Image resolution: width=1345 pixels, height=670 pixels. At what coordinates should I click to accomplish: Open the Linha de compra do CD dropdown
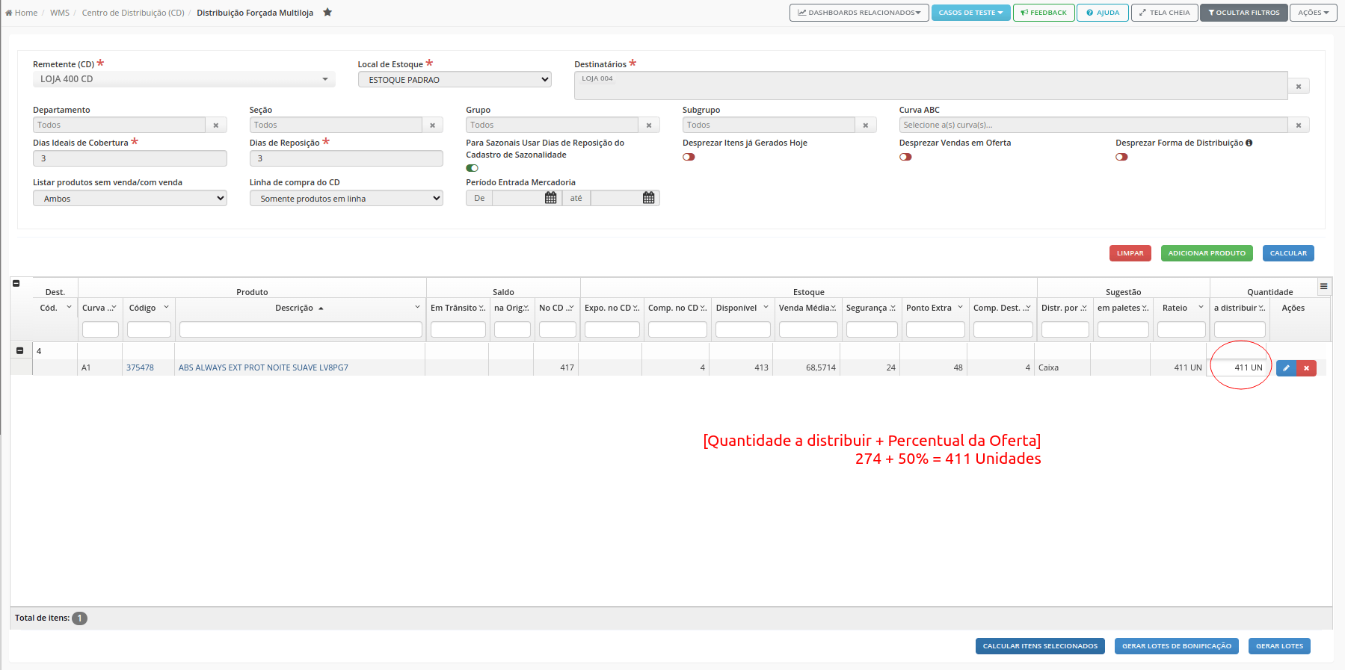pos(346,198)
